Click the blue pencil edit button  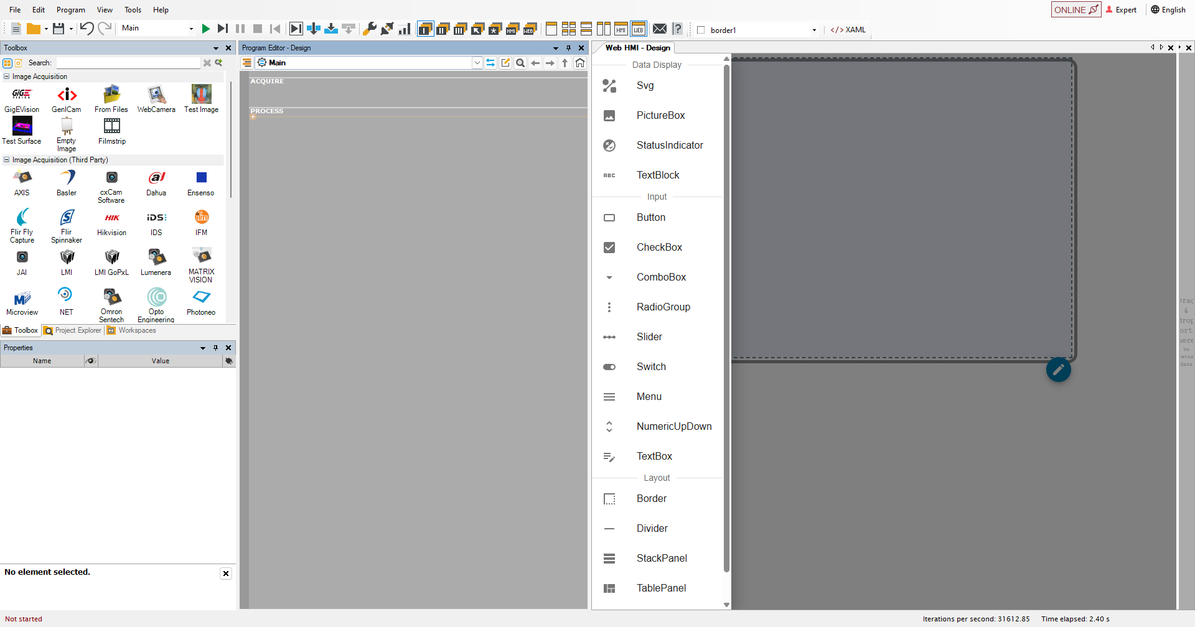pyautogui.click(x=1058, y=369)
